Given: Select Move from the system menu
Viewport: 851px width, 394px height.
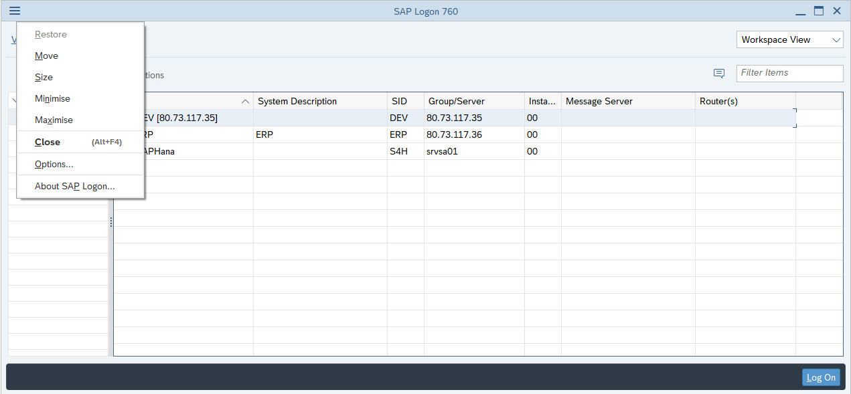Looking at the screenshot, I should 47,56.
